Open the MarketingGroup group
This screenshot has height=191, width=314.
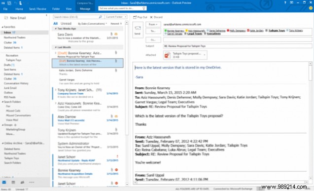[x=16, y=129]
